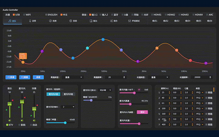Image resolution: width=219 pixels, height=137 pixels.
Task: Switch language to ENGLISH
Action: [x=51, y=15]
